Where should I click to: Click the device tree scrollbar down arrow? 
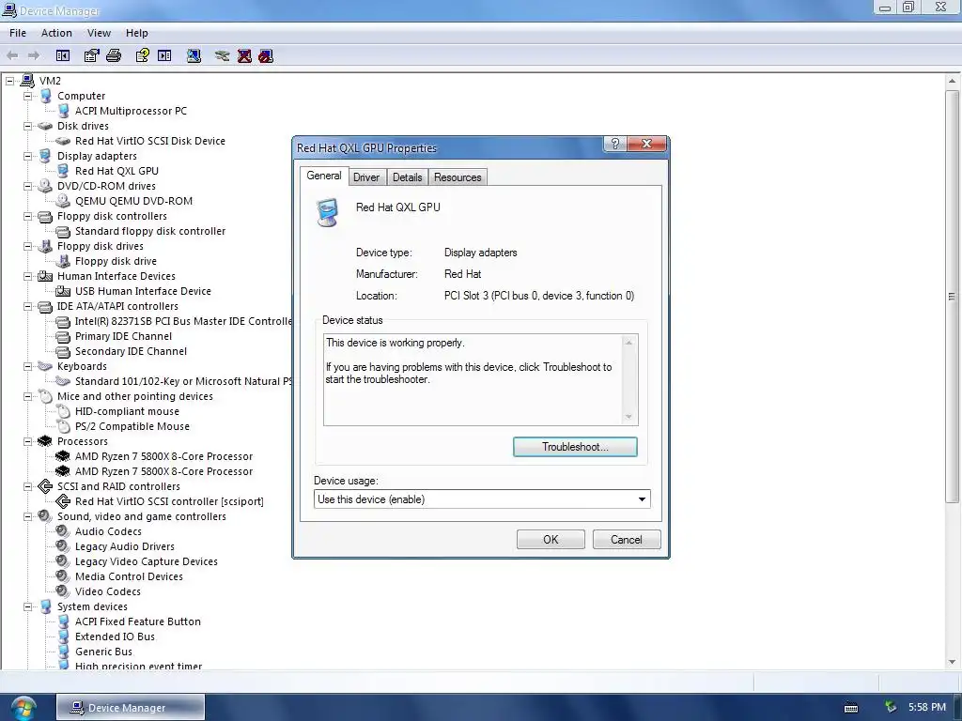point(952,662)
